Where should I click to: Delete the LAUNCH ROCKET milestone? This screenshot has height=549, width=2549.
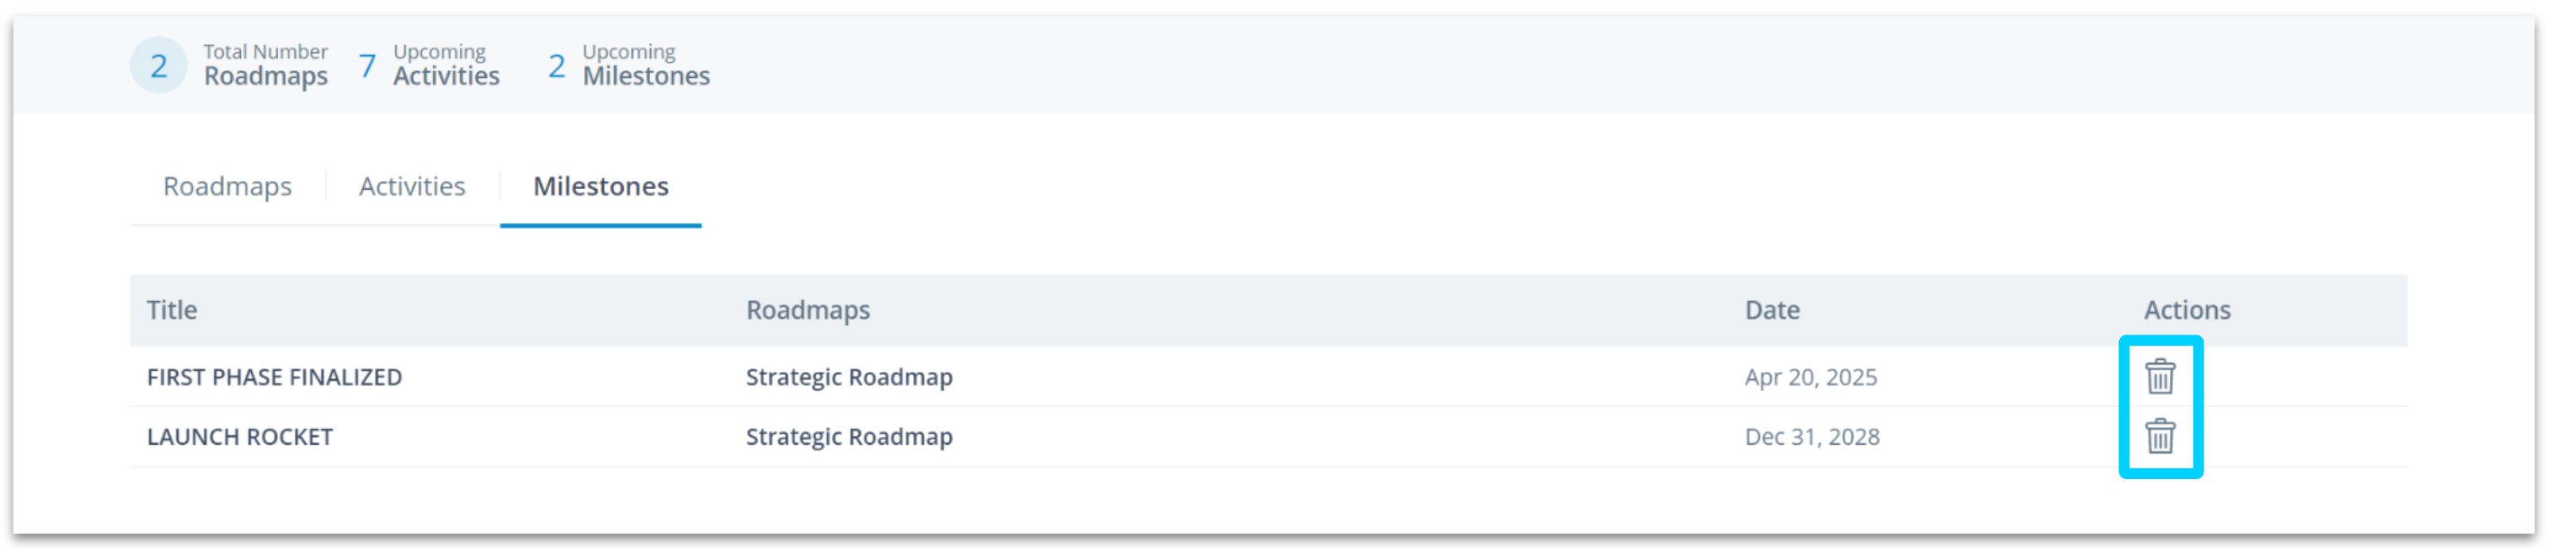[x=2159, y=436]
